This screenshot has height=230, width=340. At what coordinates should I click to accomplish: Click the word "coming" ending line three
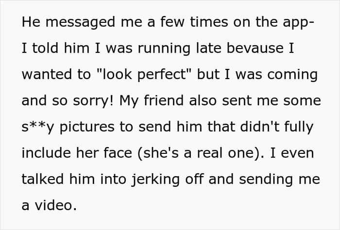coord(292,75)
